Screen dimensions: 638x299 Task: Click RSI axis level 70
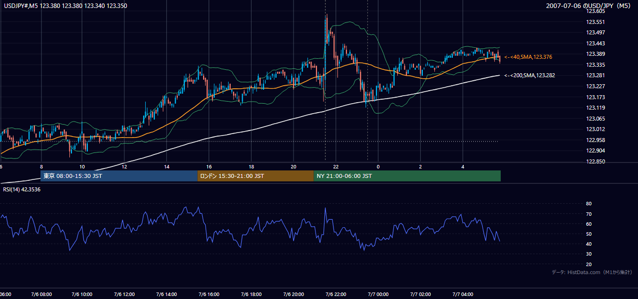(x=589, y=214)
